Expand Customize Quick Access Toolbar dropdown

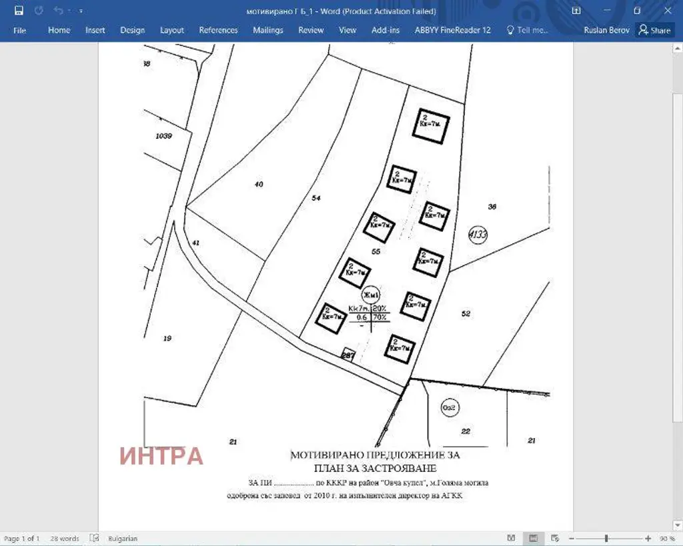point(81,11)
